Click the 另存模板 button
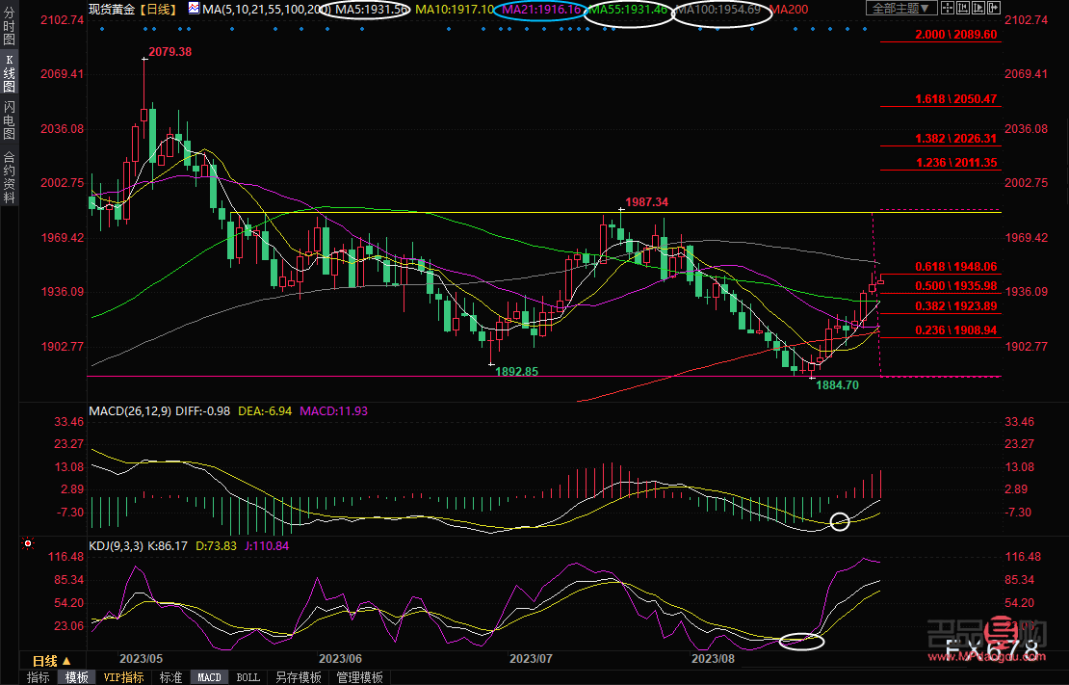This screenshot has height=685, width=1069. (x=298, y=677)
